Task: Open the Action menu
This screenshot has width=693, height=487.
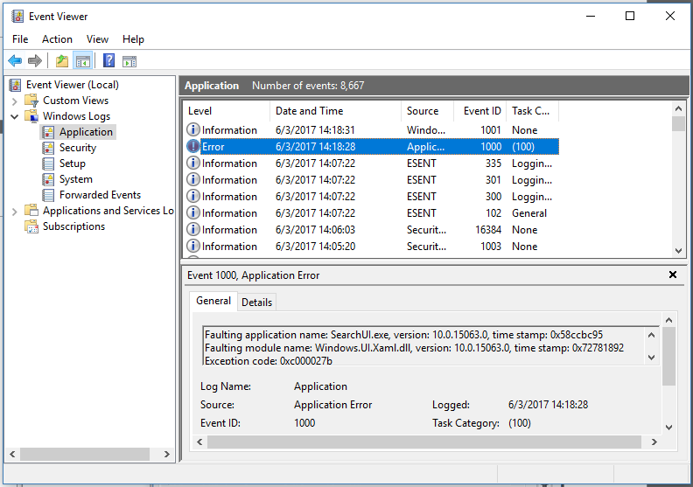Action: (57, 39)
